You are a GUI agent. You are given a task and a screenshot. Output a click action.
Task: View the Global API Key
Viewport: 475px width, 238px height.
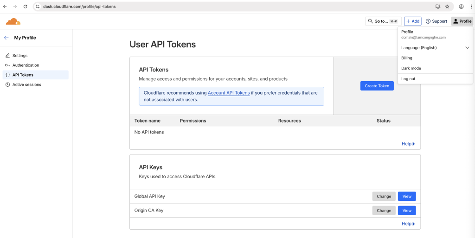pyautogui.click(x=406, y=196)
